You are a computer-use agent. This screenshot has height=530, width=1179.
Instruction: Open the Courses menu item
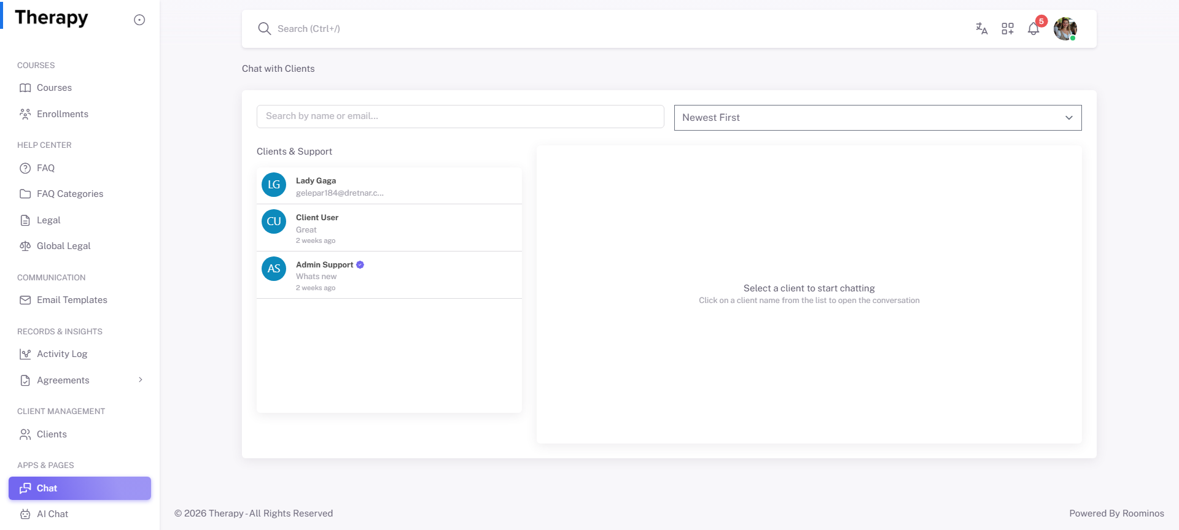pos(80,88)
